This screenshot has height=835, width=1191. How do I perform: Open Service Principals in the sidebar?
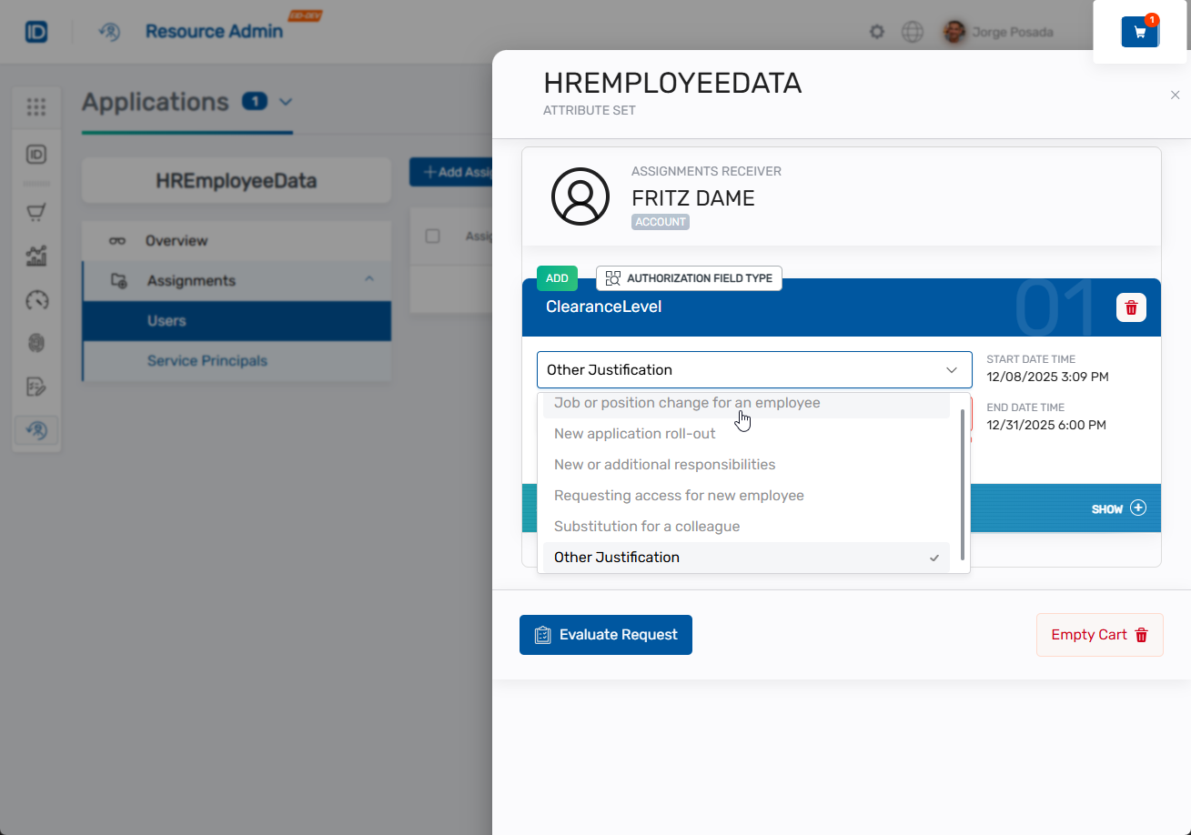tap(207, 361)
